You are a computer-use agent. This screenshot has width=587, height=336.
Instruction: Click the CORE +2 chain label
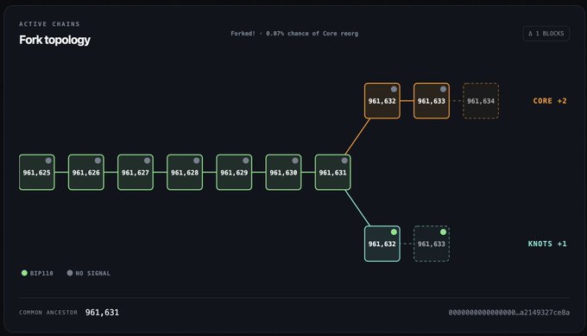550,101
